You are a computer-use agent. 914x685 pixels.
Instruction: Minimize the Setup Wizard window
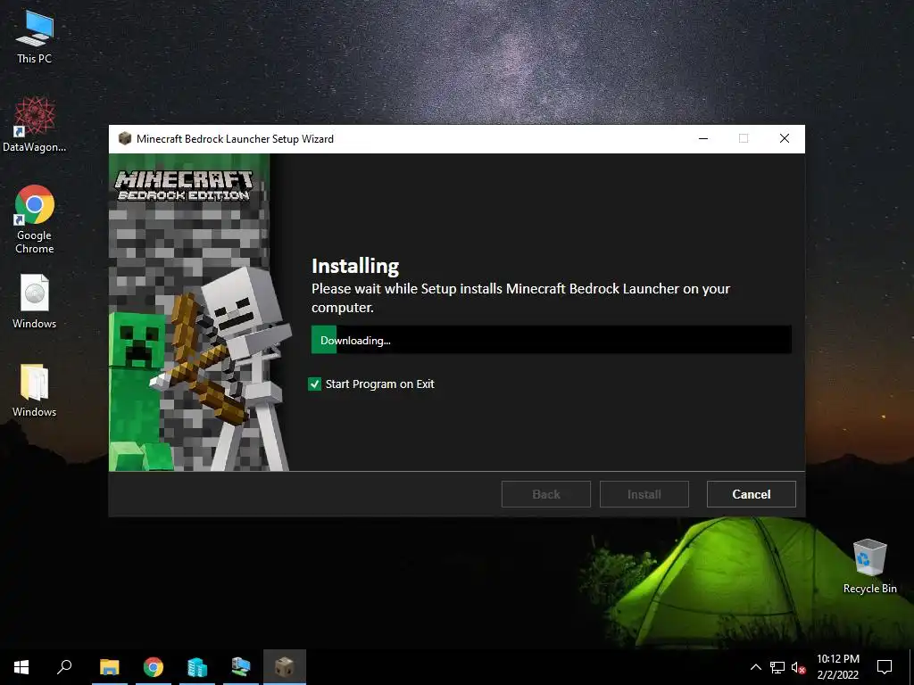[703, 138]
